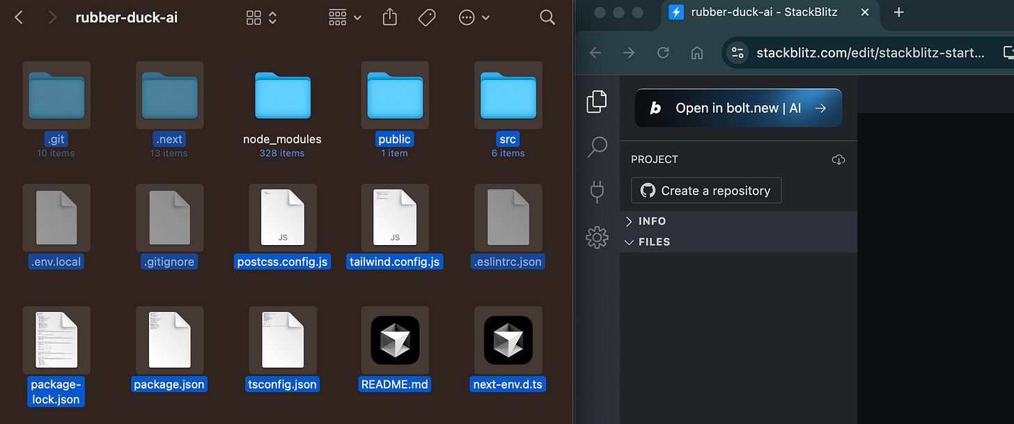
Task: Select the postcss.config.js file icon
Action: tap(282, 217)
